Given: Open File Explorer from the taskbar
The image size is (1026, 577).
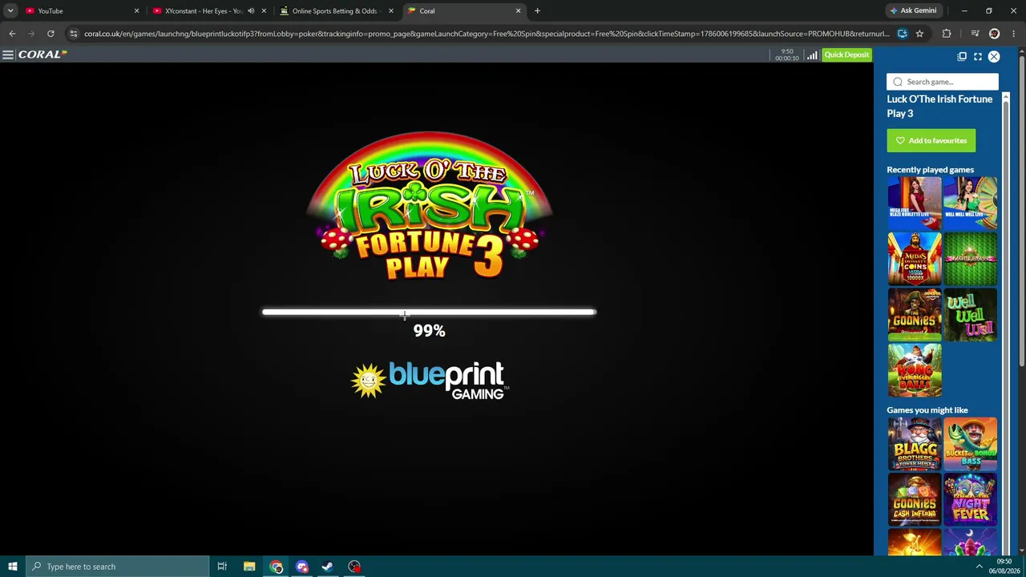Looking at the screenshot, I should pos(249,567).
